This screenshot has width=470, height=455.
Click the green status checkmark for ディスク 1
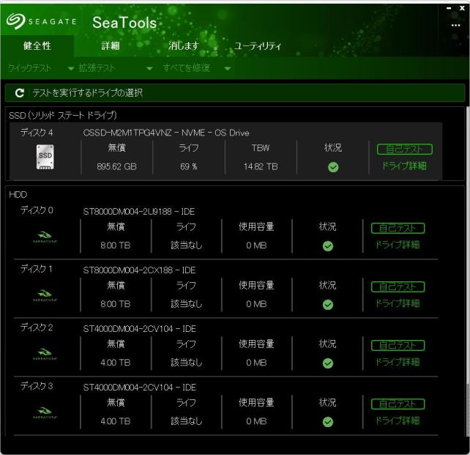pos(328,305)
